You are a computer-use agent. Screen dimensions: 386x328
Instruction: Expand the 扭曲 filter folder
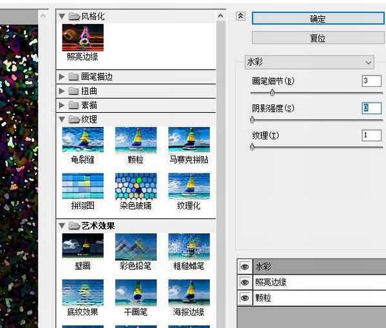tap(62, 91)
